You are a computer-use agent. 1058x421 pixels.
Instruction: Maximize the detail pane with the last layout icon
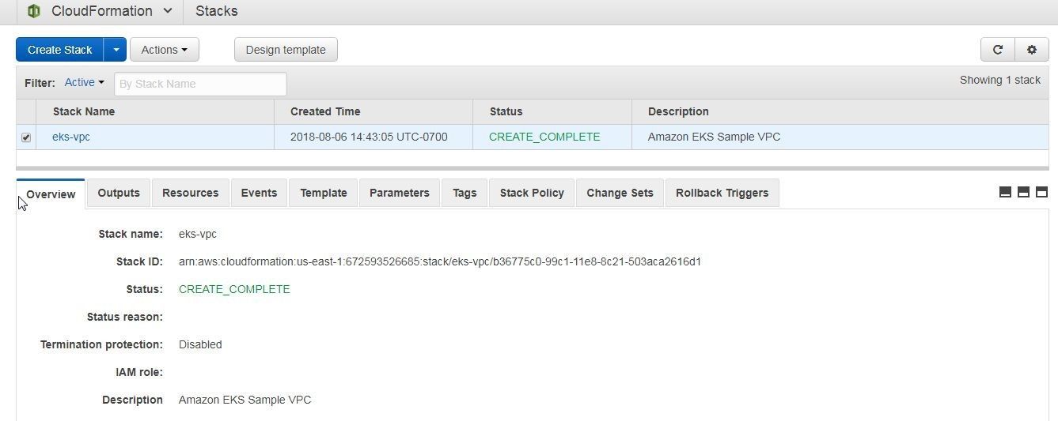[1041, 192]
